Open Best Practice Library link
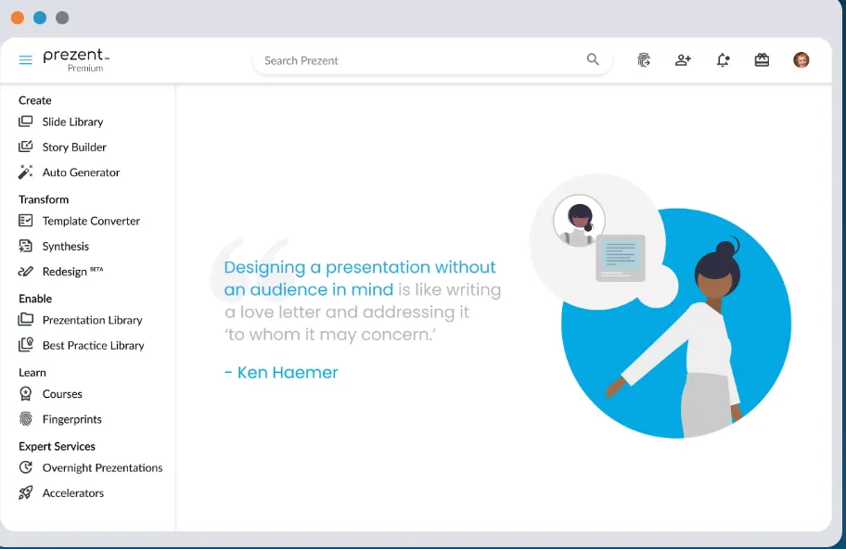 point(94,345)
